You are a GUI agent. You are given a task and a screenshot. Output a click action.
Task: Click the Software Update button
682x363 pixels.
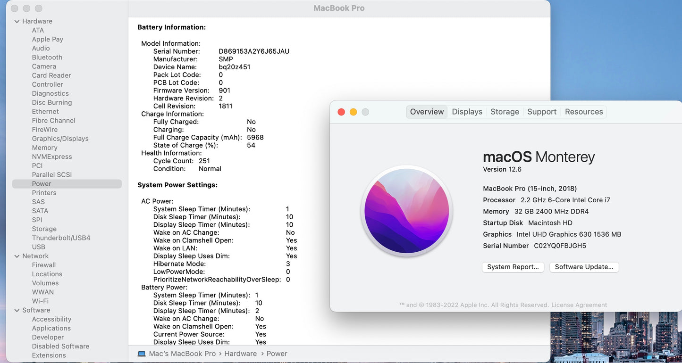pyautogui.click(x=584, y=267)
